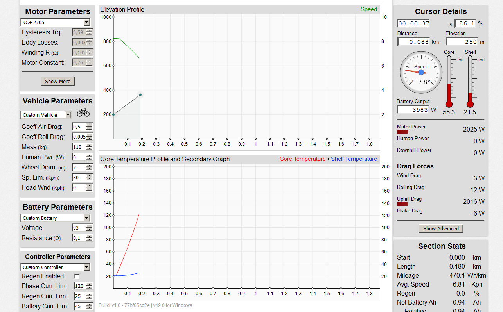Screen dimensions: 503x312
Task: Click the bicycle vehicle icon
Action: click(x=83, y=113)
